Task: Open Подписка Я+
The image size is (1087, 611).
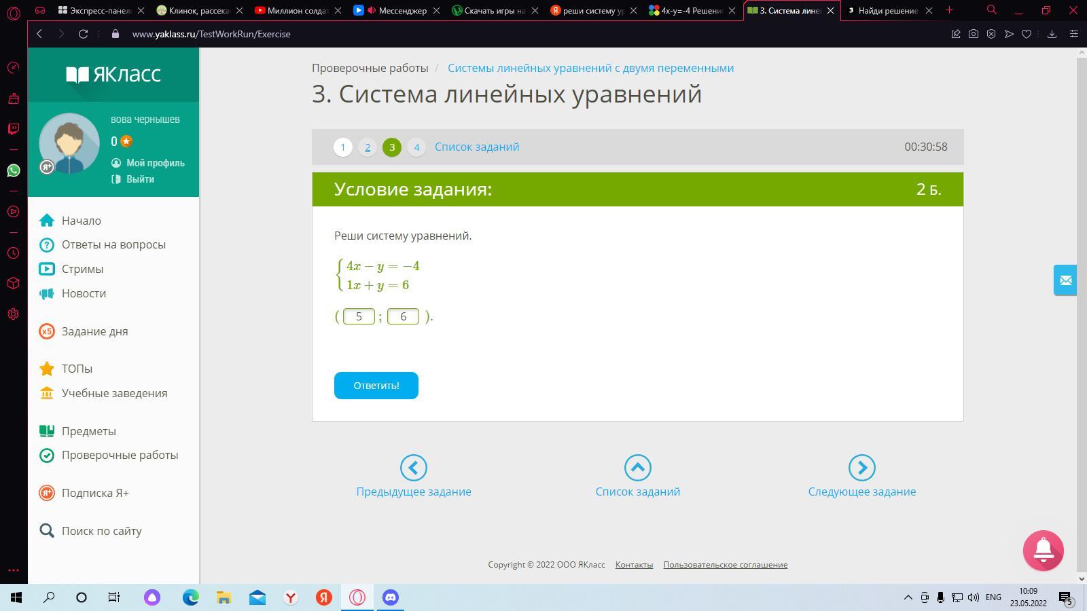Action: (x=84, y=493)
